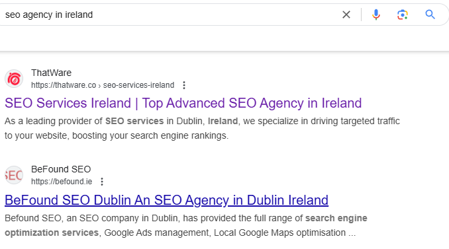
Task: Submit search with the magnifying glass icon
Action: click(x=430, y=15)
